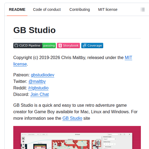Viewport: 149px width, 149px height.
Task: Open the @maltby Twitter link
Action: coord(37,82)
